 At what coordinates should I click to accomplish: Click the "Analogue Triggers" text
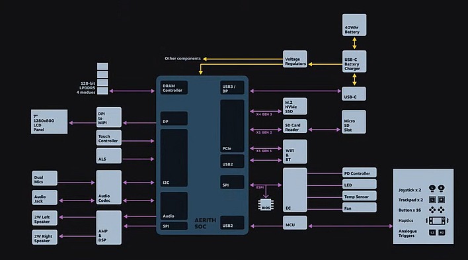(407, 233)
